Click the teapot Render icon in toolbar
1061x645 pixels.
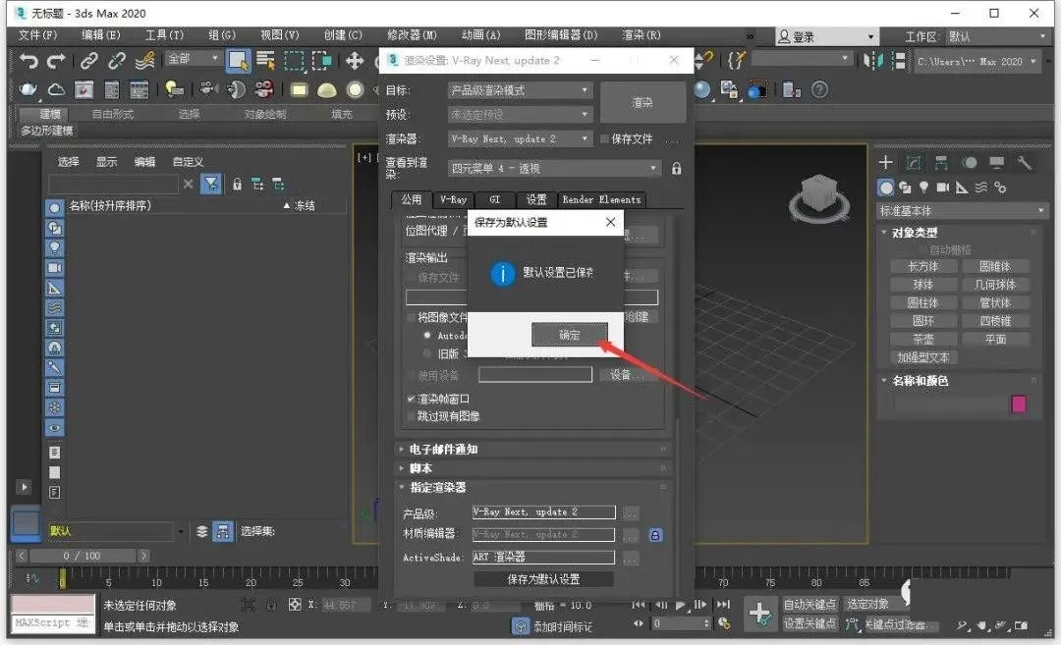28,89
